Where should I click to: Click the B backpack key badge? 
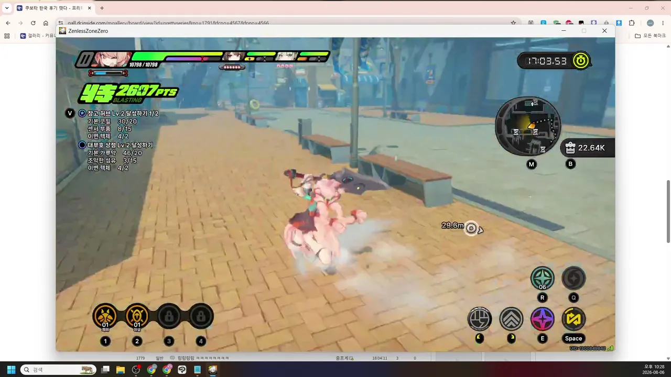[x=570, y=164]
